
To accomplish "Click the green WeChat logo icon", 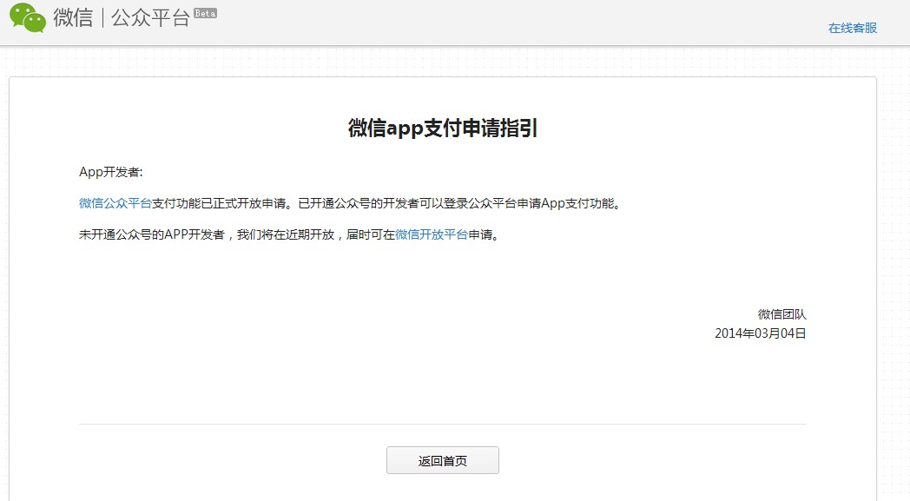I will (28, 18).
